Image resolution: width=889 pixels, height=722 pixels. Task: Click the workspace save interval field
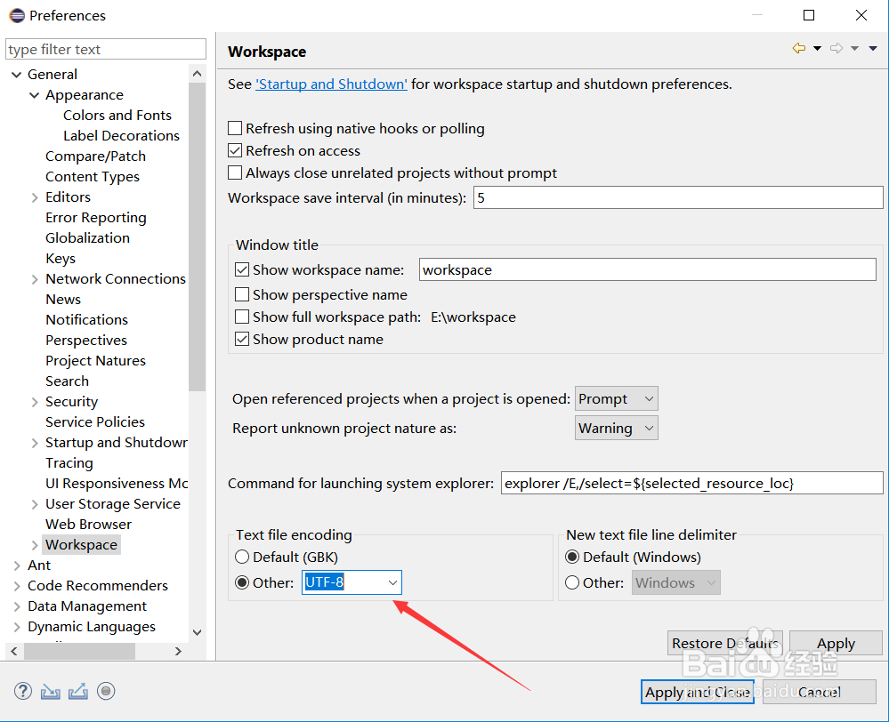tap(678, 197)
